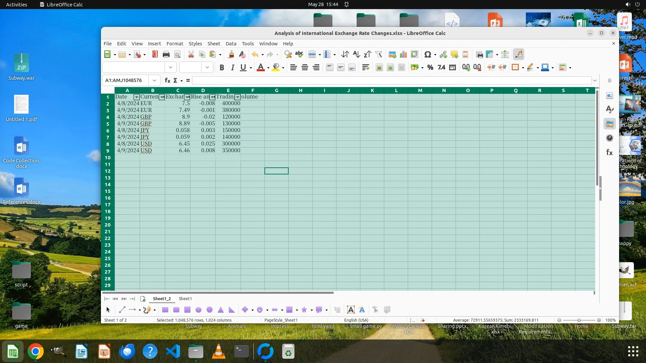
Task: Click the AutoFilter funnel icon
Action: pyautogui.click(x=379, y=54)
